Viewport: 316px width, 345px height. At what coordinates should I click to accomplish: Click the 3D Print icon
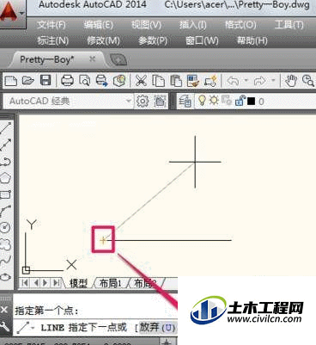tap(119, 81)
